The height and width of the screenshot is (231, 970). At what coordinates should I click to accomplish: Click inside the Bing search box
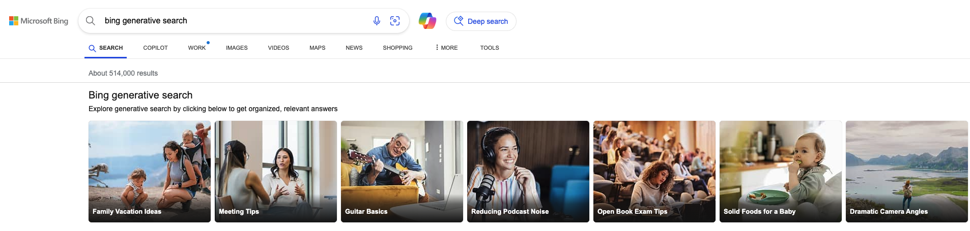coord(229,21)
